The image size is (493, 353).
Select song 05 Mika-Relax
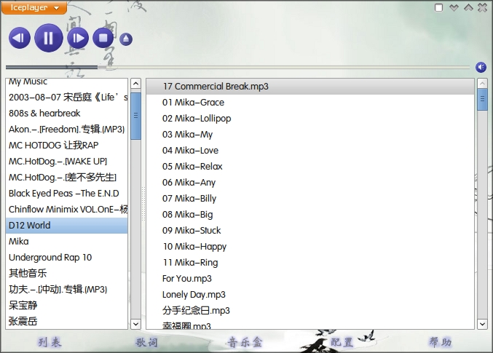[x=310, y=167]
